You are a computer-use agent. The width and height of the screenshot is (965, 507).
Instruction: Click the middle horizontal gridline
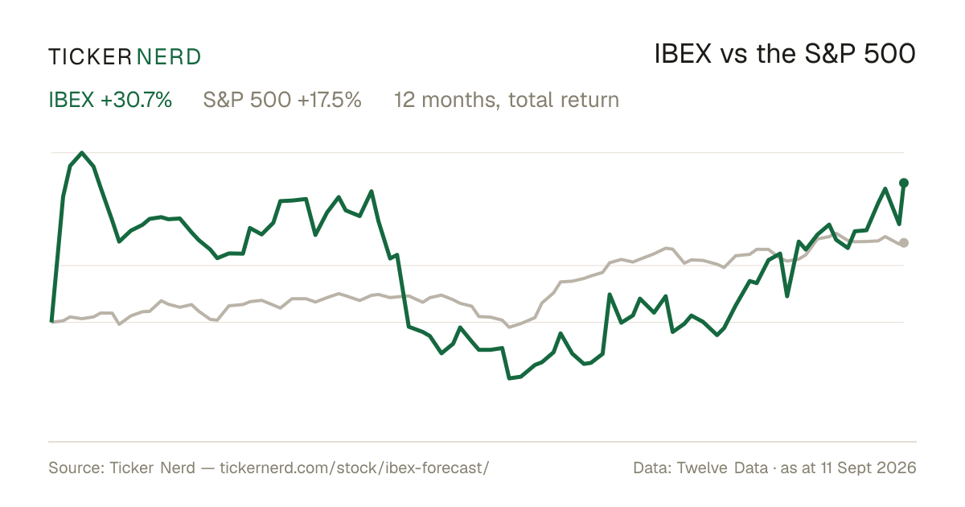tap(478, 265)
